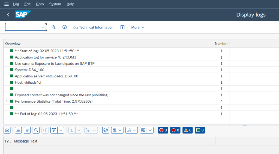Image resolution: width=279 pixels, height=154 pixels.
Task: Click the Sort descending icon
Action: [x=27, y=130]
